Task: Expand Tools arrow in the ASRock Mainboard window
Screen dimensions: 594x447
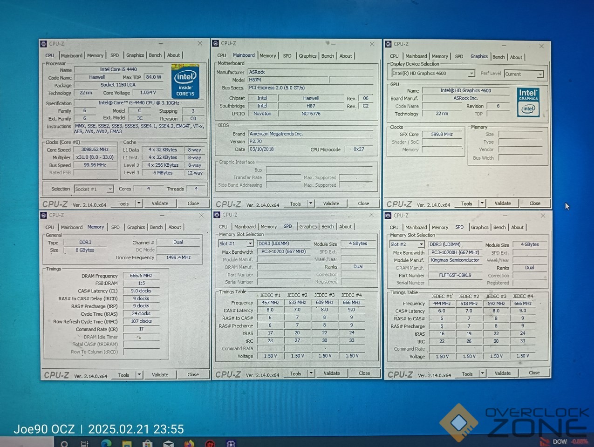Action: (x=311, y=203)
